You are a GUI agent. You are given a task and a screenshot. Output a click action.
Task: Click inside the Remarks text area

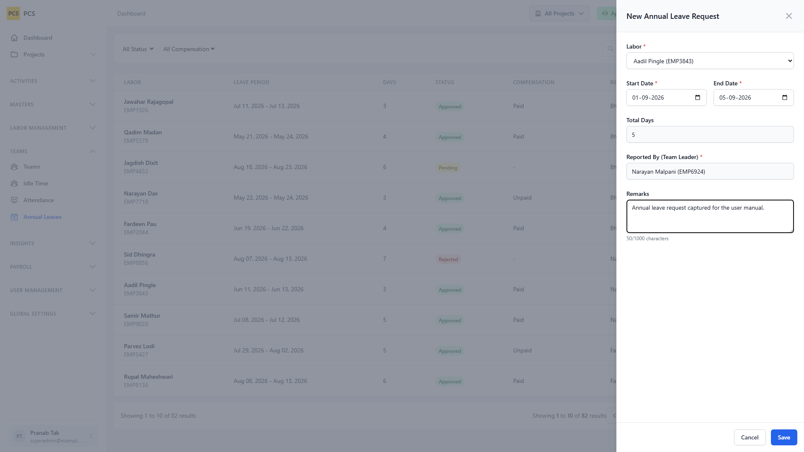point(710,216)
